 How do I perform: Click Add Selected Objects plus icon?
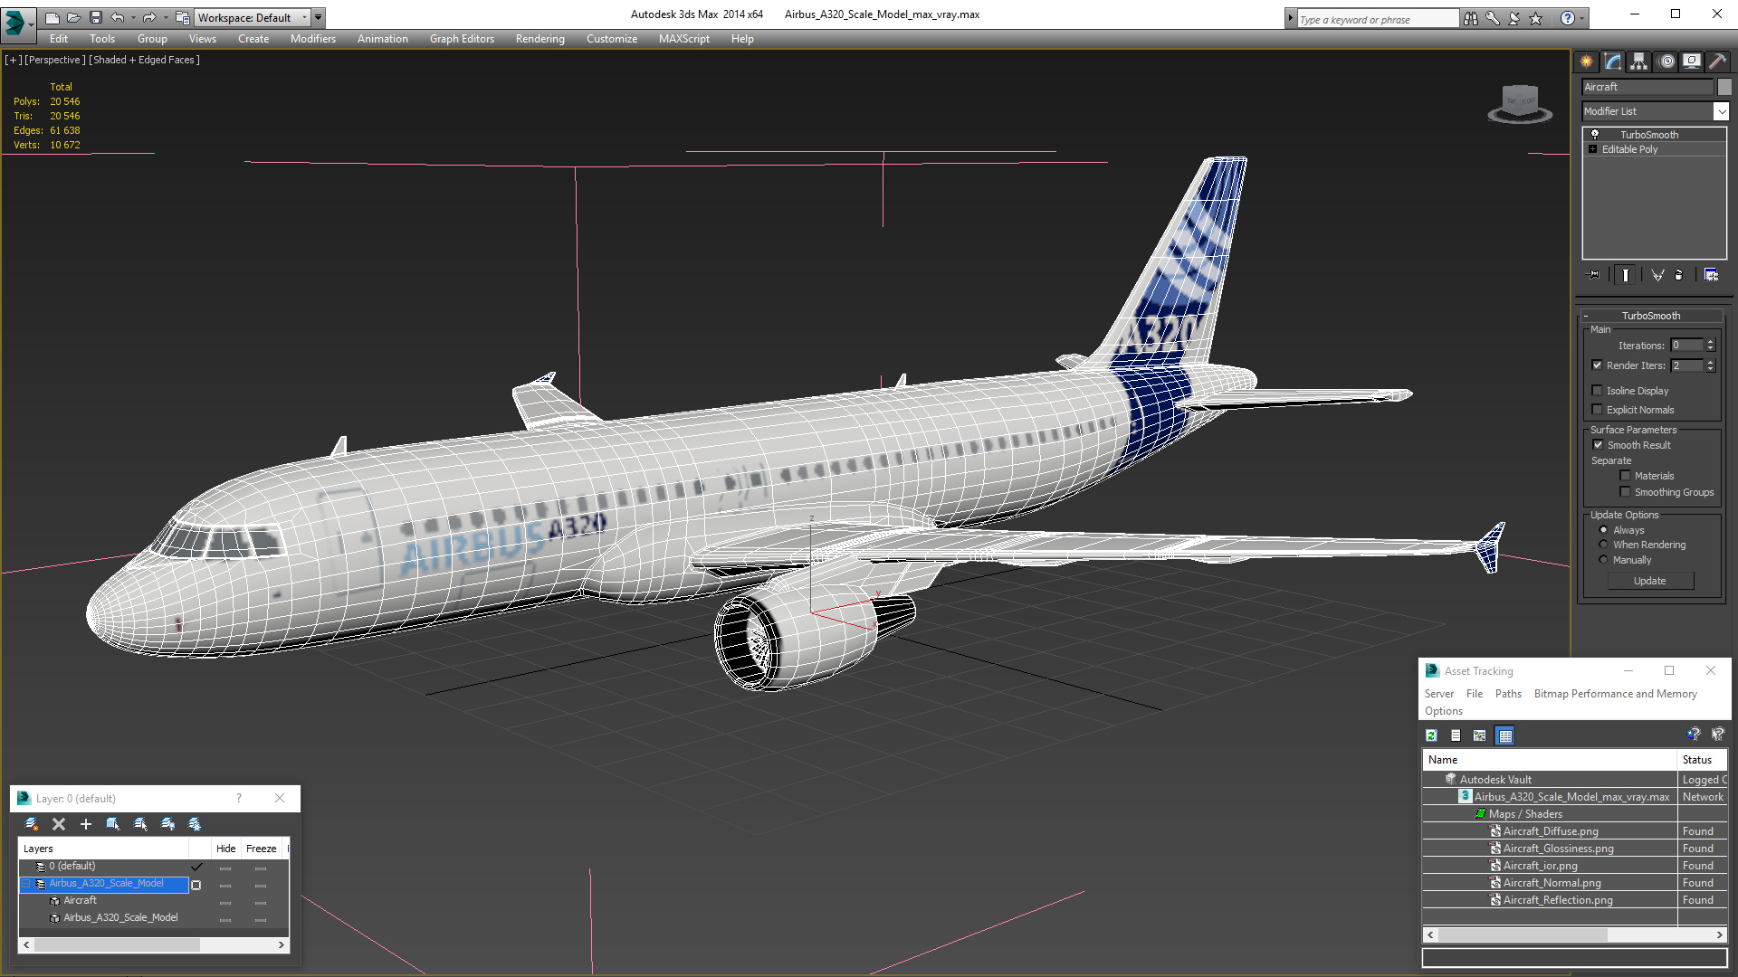click(x=86, y=824)
